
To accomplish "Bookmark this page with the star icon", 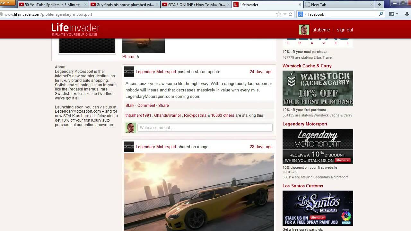I will coord(278,14).
